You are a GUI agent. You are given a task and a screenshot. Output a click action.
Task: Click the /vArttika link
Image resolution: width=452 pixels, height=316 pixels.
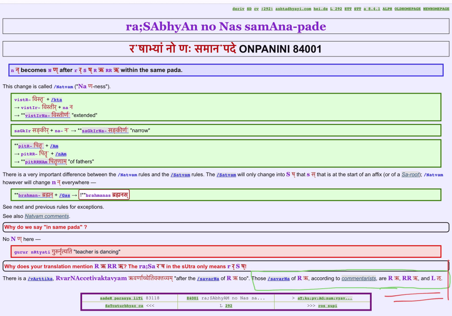(40, 278)
